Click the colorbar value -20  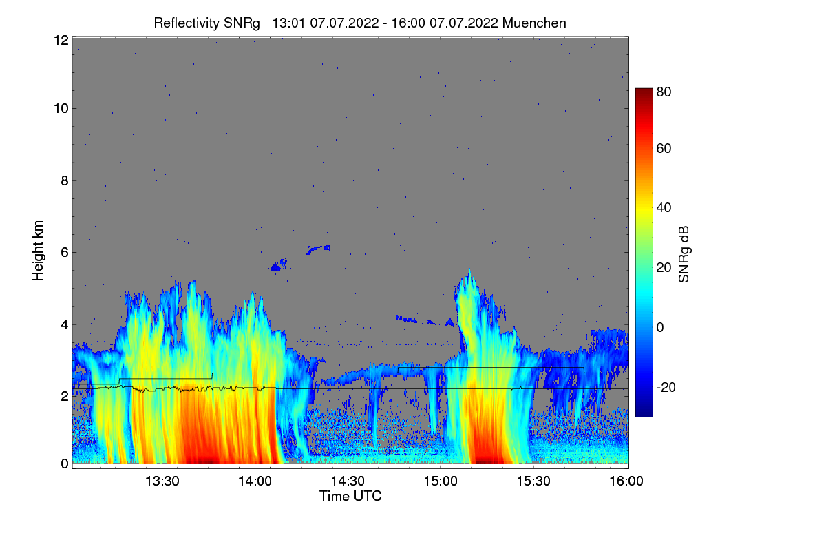click(x=666, y=387)
